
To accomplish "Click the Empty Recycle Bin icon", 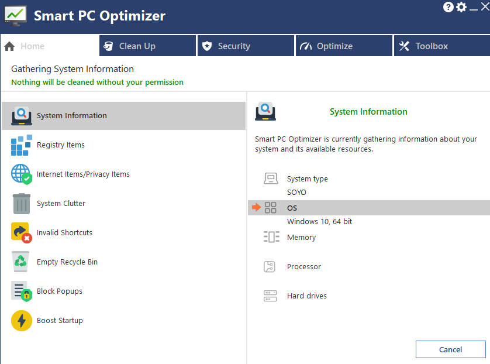I will point(20,262).
